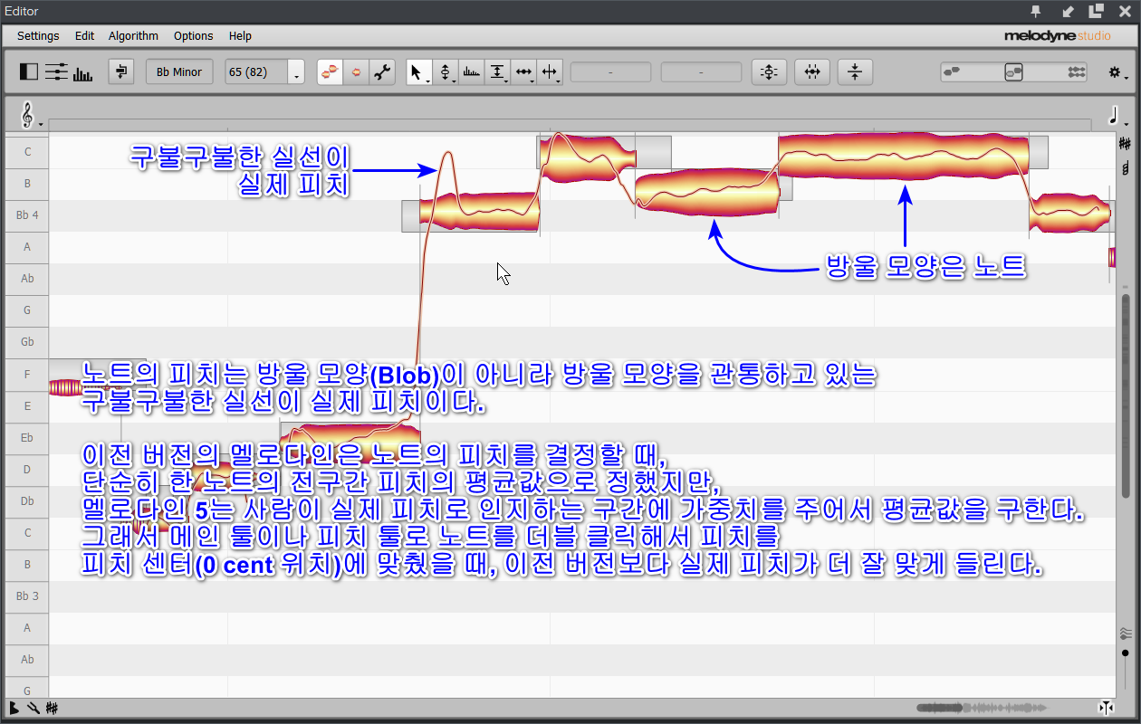The image size is (1141, 724).
Task: Open the Formant/Amplitude tool sub-tool arrow
Action: pyautogui.click(x=506, y=81)
